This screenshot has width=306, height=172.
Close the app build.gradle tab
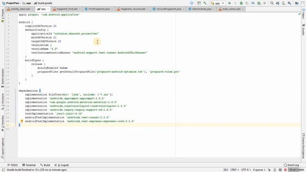[x=48, y=9]
